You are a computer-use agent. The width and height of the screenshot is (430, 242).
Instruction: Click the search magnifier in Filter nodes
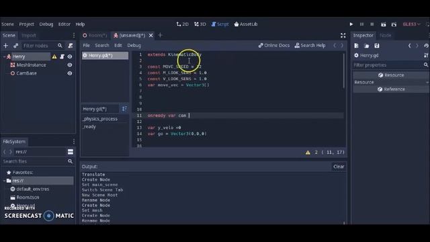click(60, 46)
